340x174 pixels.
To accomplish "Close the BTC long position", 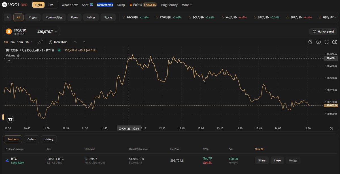I will (277, 160).
